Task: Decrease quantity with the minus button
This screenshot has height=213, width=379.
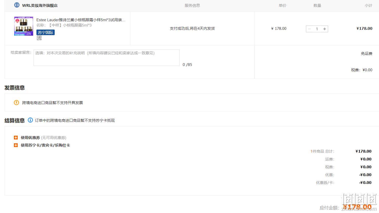Action: pos(309,29)
